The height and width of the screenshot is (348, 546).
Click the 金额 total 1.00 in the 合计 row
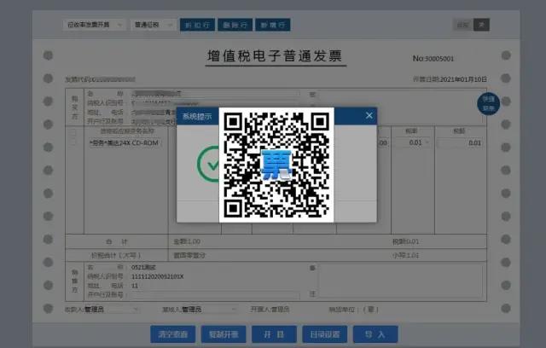pyautogui.click(x=187, y=241)
